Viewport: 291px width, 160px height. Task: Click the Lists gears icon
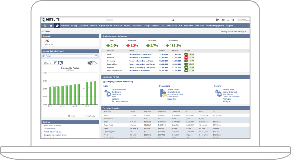[108, 93]
